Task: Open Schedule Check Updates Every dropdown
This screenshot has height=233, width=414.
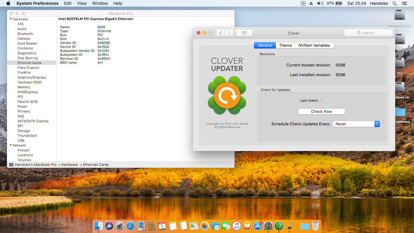Action: pyautogui.click(x=356, y=124)
